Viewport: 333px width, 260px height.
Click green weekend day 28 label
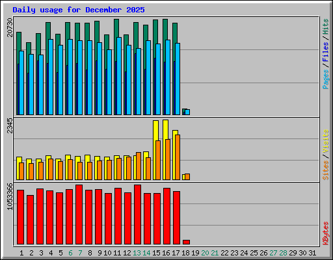pyautogui.click(x=283, y=253)
